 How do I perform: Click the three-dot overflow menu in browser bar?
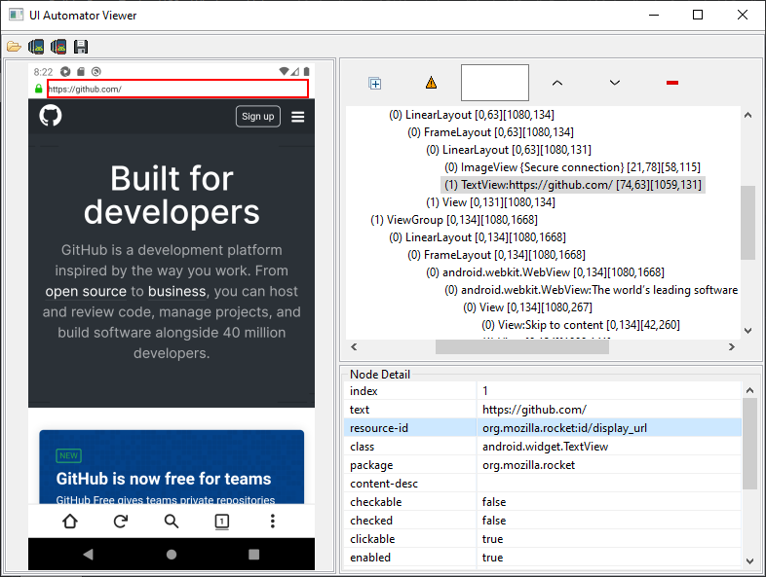coord(273,521)
